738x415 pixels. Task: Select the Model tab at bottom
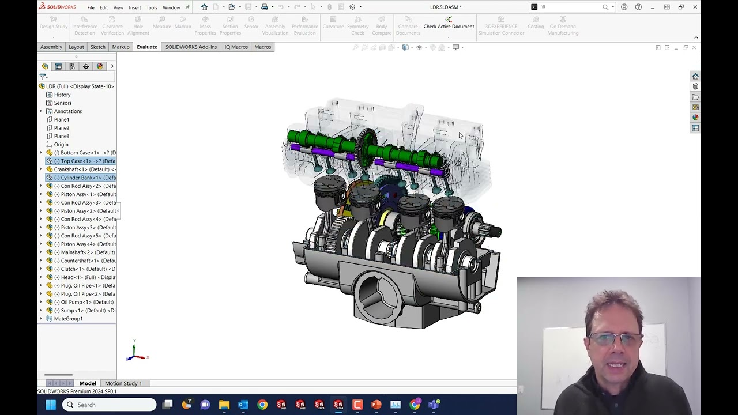(x=88, y=383)
